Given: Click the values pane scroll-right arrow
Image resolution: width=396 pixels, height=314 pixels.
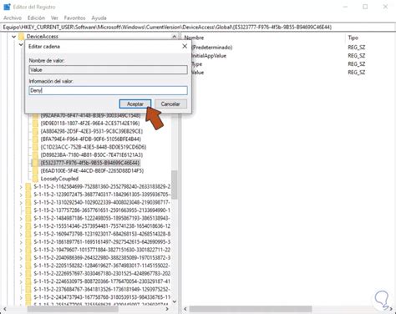Looking at the screenshot, I should pos(391,309).
